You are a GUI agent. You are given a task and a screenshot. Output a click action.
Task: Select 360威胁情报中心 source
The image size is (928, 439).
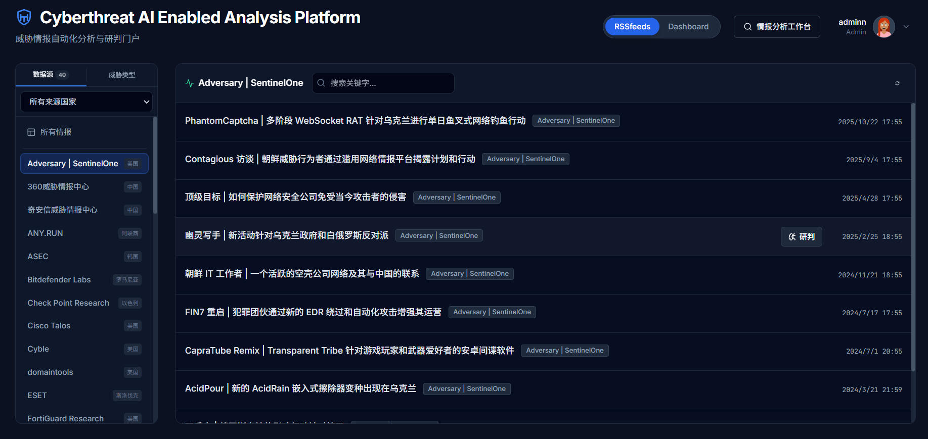(x=84, y=187)
